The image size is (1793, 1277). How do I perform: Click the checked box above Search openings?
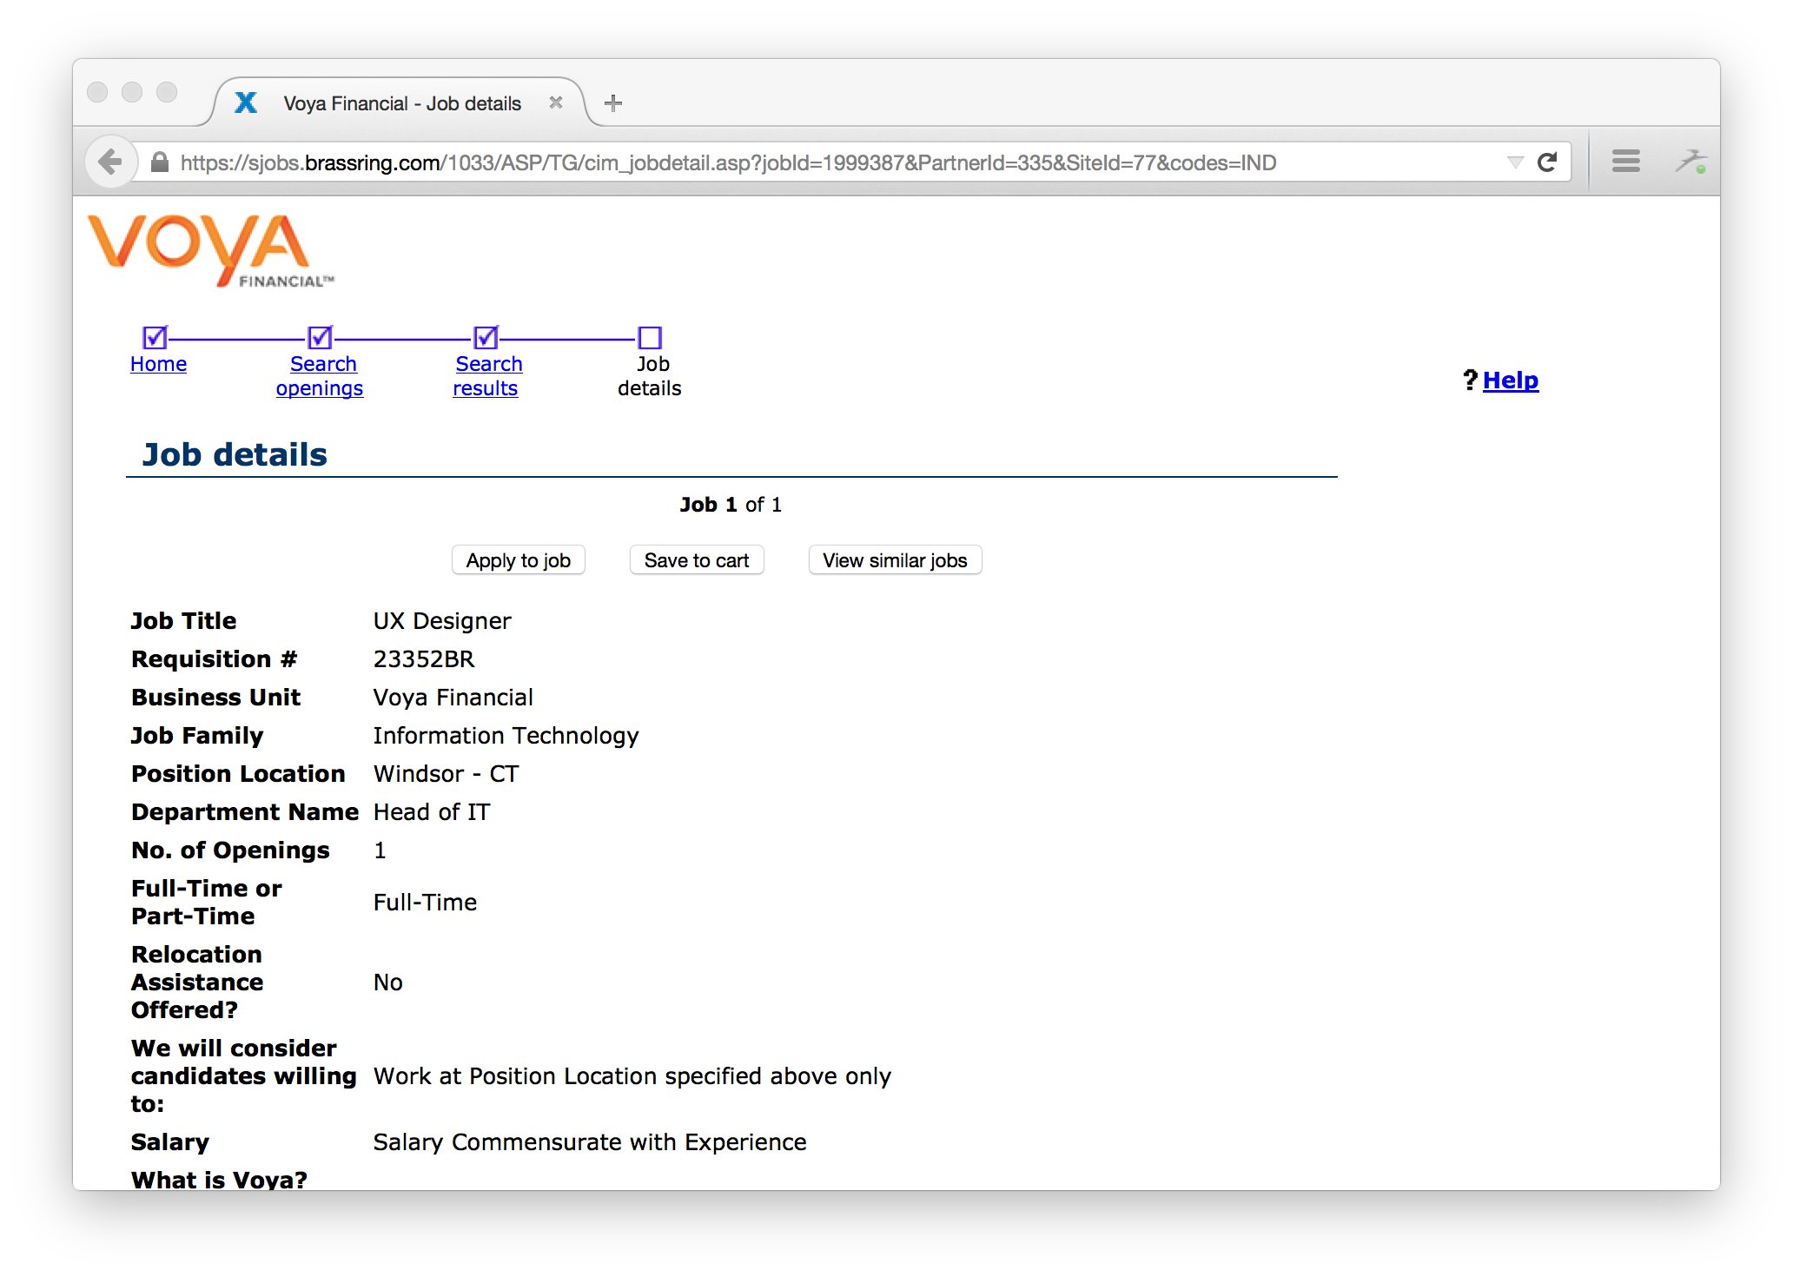coord(321,337)
